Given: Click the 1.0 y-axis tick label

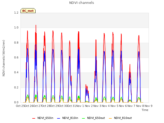Looking at the screenshot, I should (16, 28).
